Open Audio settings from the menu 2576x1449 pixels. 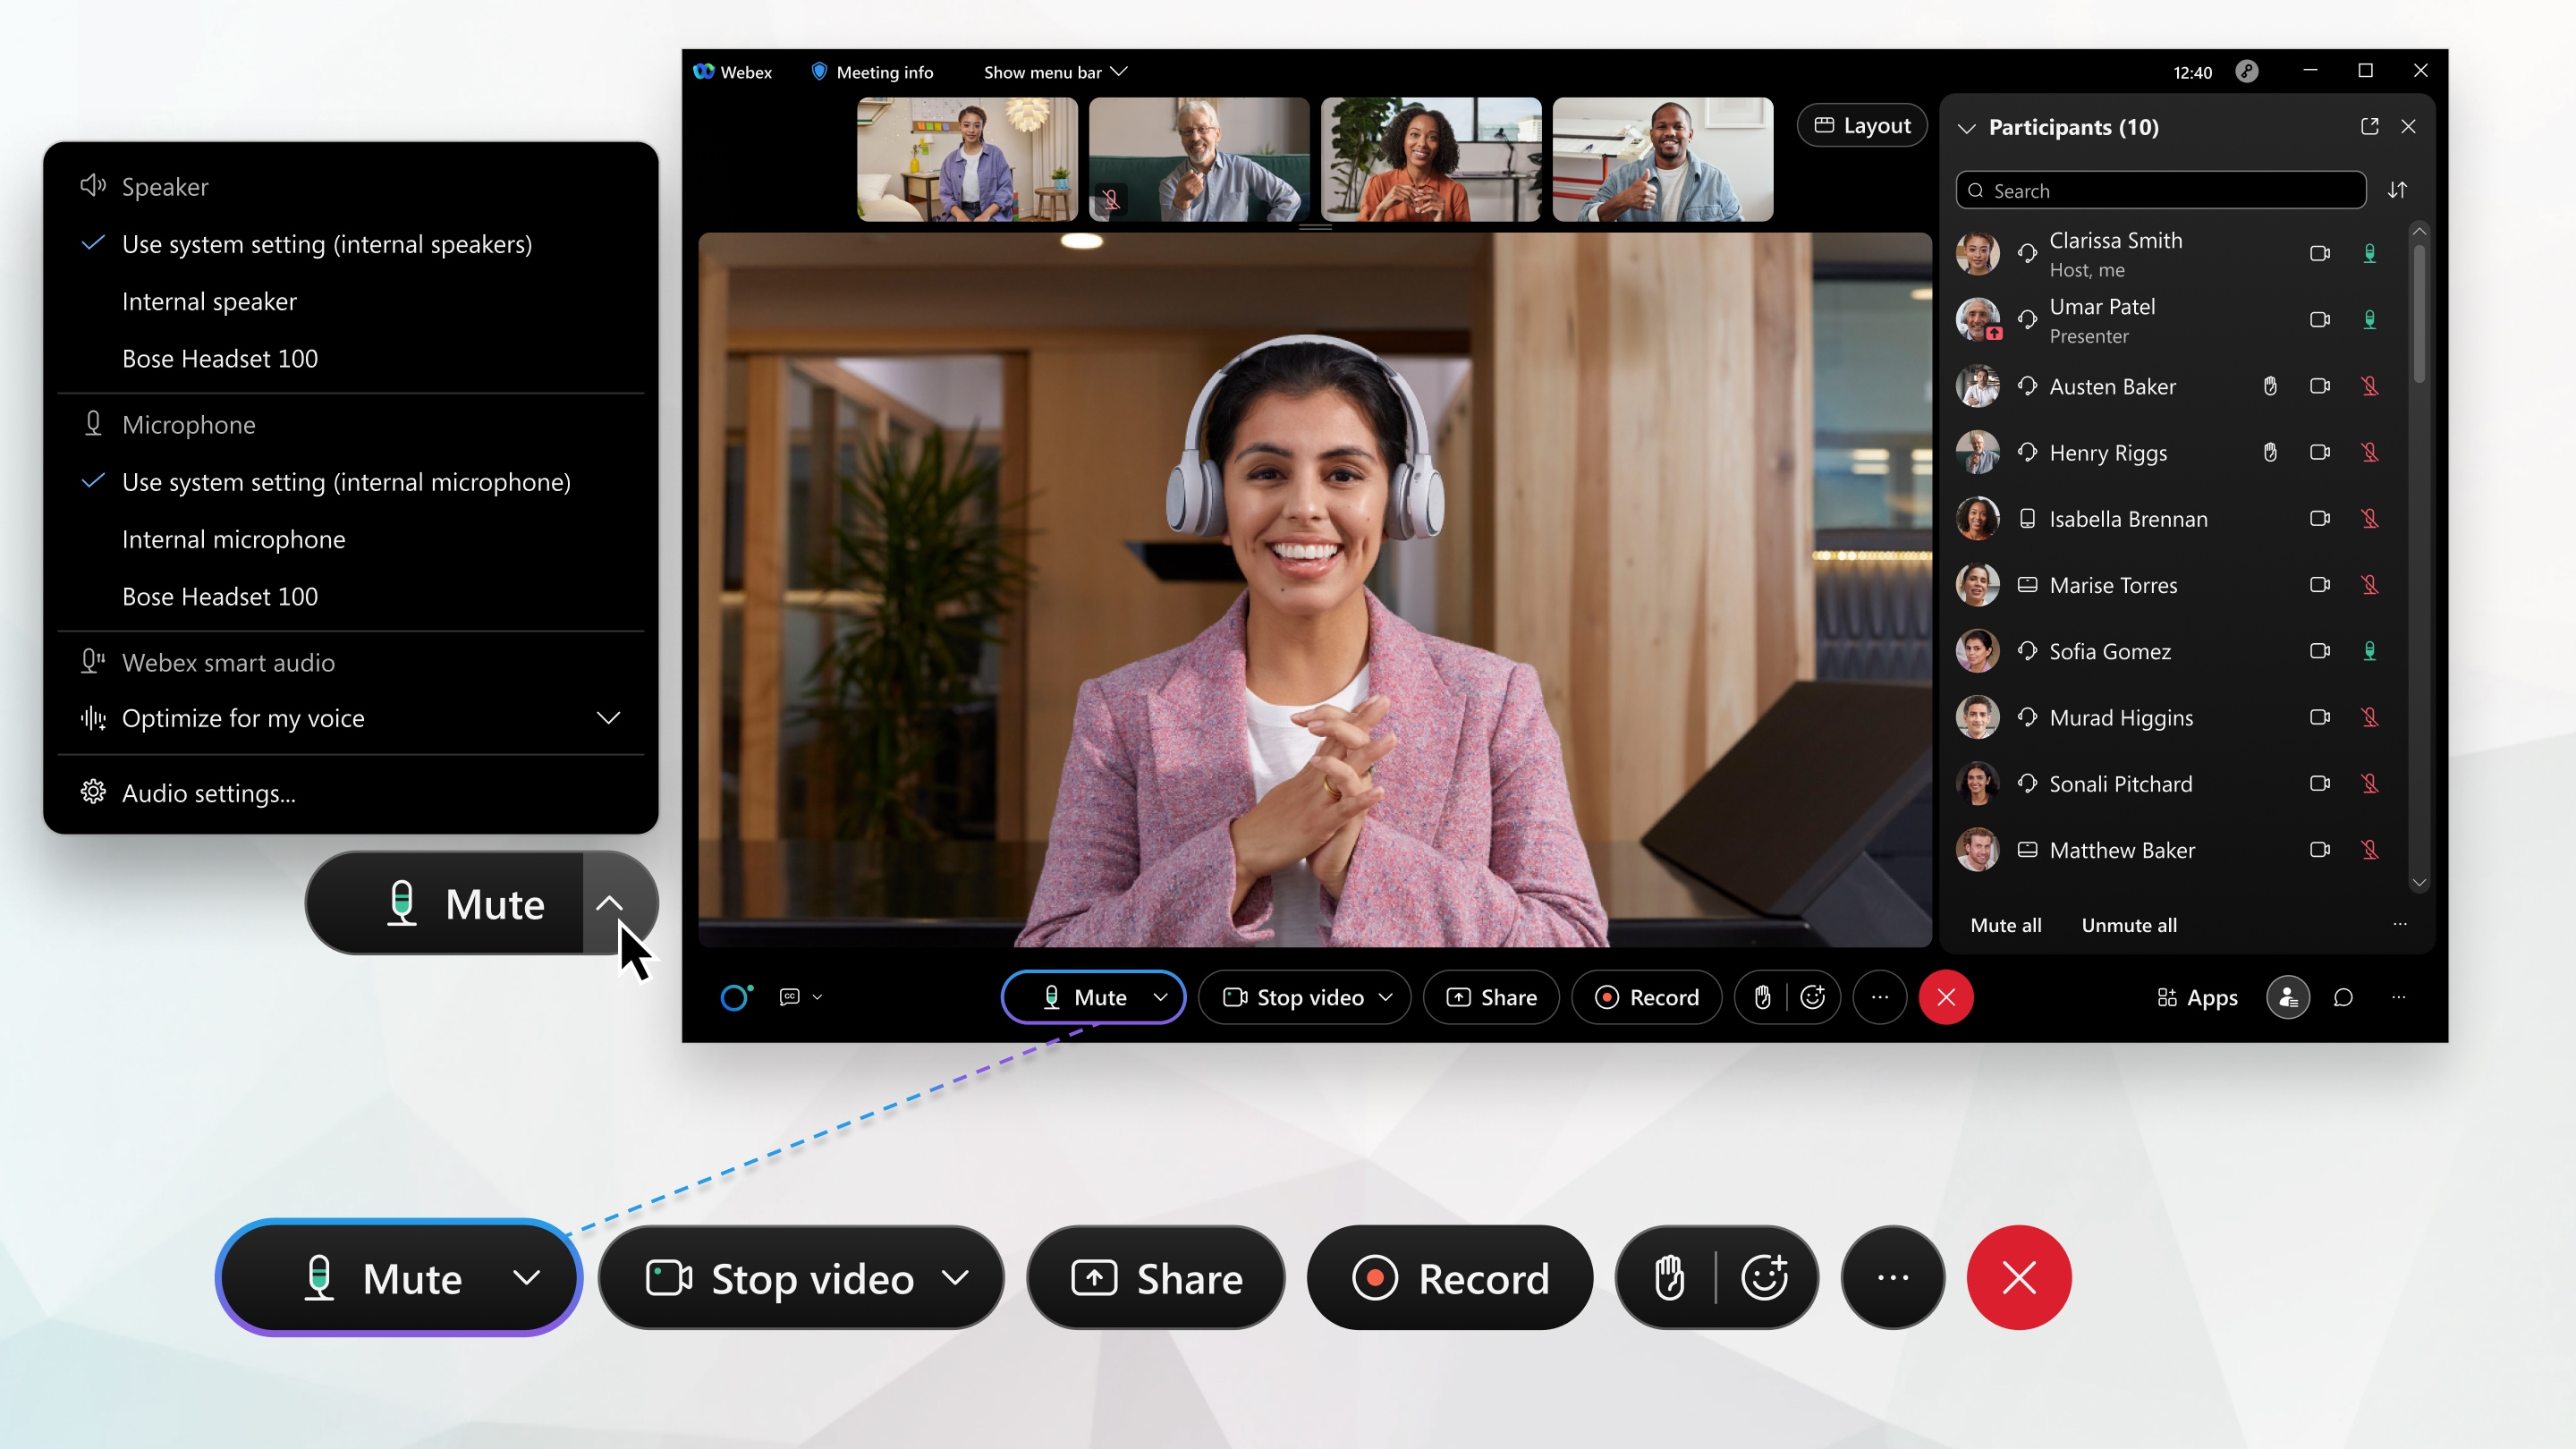coord(207,792)
